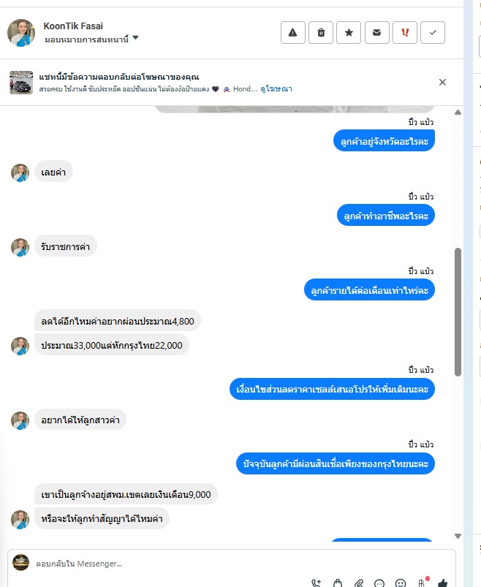The image size is (481, 587).
Task: Star this conversation as follow-up
Action: click(x=349, y=33)
